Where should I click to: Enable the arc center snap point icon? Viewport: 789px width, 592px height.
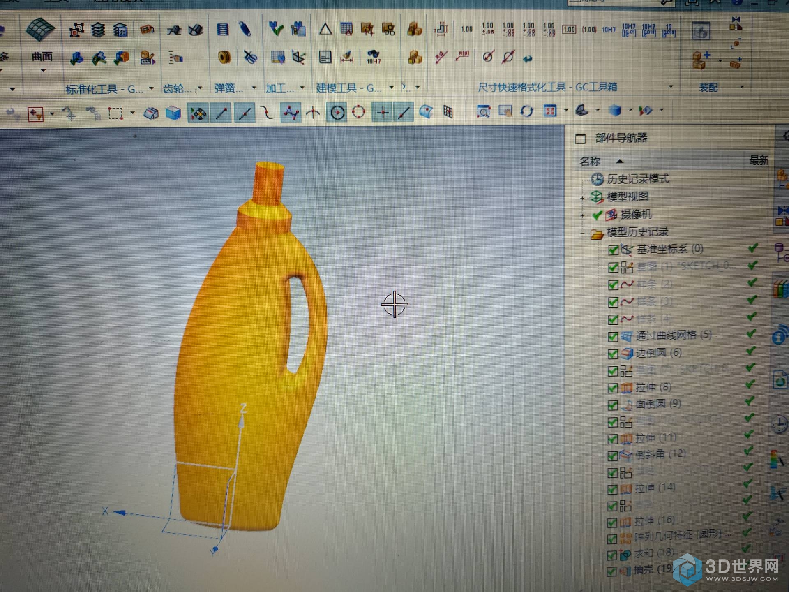pos(337,112)
